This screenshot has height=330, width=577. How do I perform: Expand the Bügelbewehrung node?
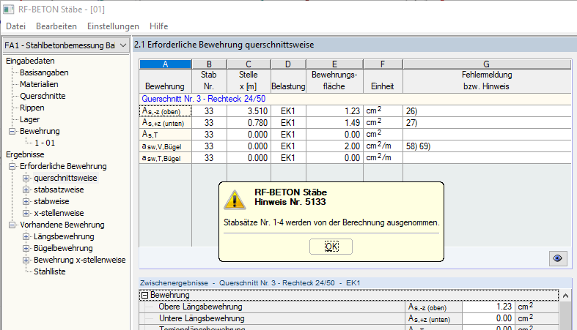[x=26, y=249]
